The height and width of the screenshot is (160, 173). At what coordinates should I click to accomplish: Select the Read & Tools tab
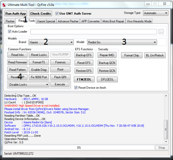click(x=26, y=21)
